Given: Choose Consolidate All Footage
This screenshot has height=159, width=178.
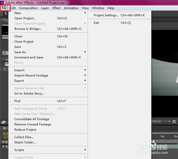Looking at the screenshot, I should tap(48, 119).
